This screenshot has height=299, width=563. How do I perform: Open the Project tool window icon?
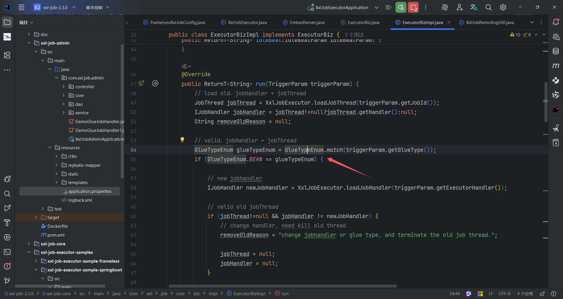(x=7, y=22)
